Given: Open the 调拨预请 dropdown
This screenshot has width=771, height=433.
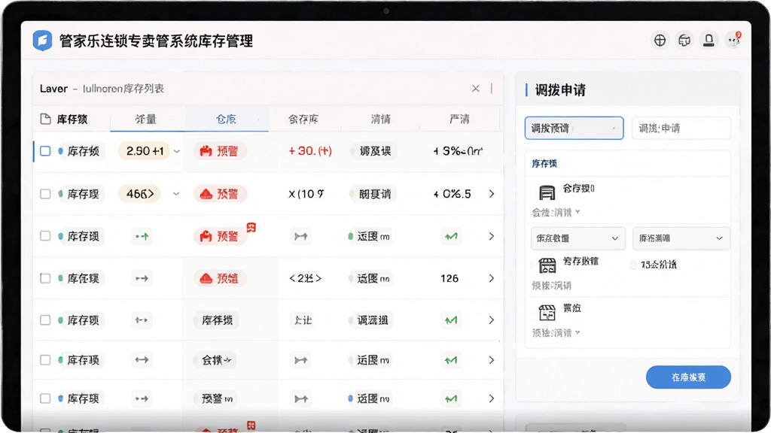Looking at the screenshot, I should tap(574, 128).
